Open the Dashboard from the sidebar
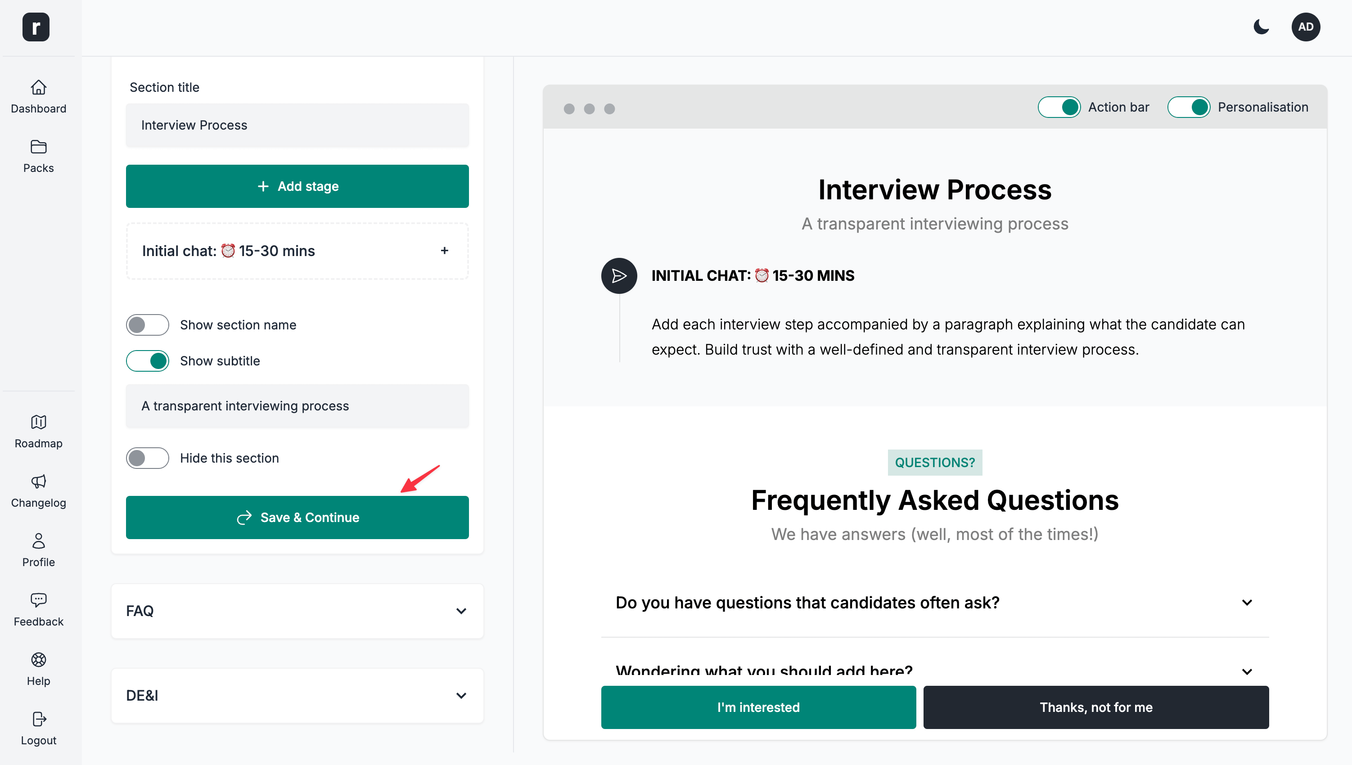 click(38, 97)
